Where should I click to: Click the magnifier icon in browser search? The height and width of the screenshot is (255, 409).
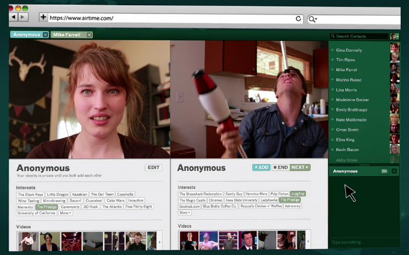tap(312, 19)
